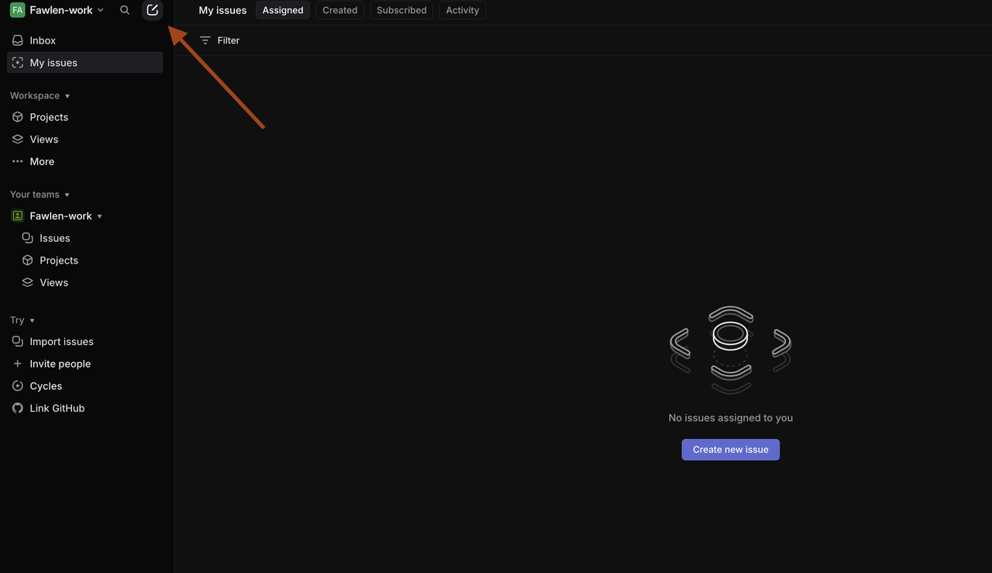Screen dimensions: 992x573
Task: Collapse the Fawlen-work team tree
Action: point(100,216)
